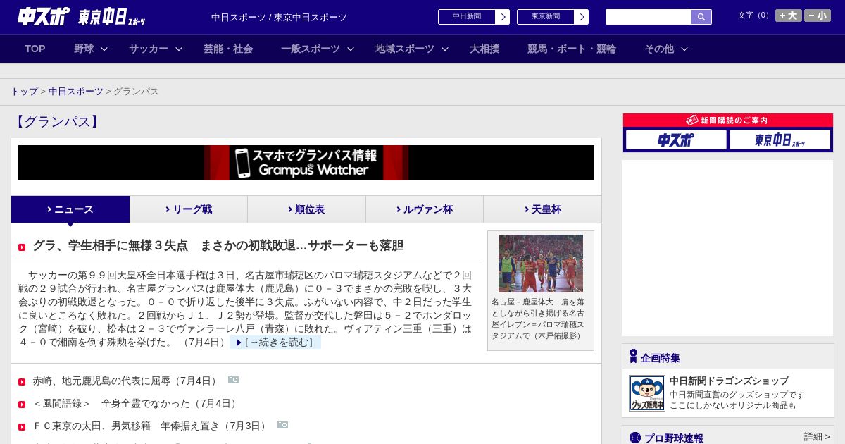Open the 中日新聞 link arrow
845x444 pixels.
(x=503, y=17)
